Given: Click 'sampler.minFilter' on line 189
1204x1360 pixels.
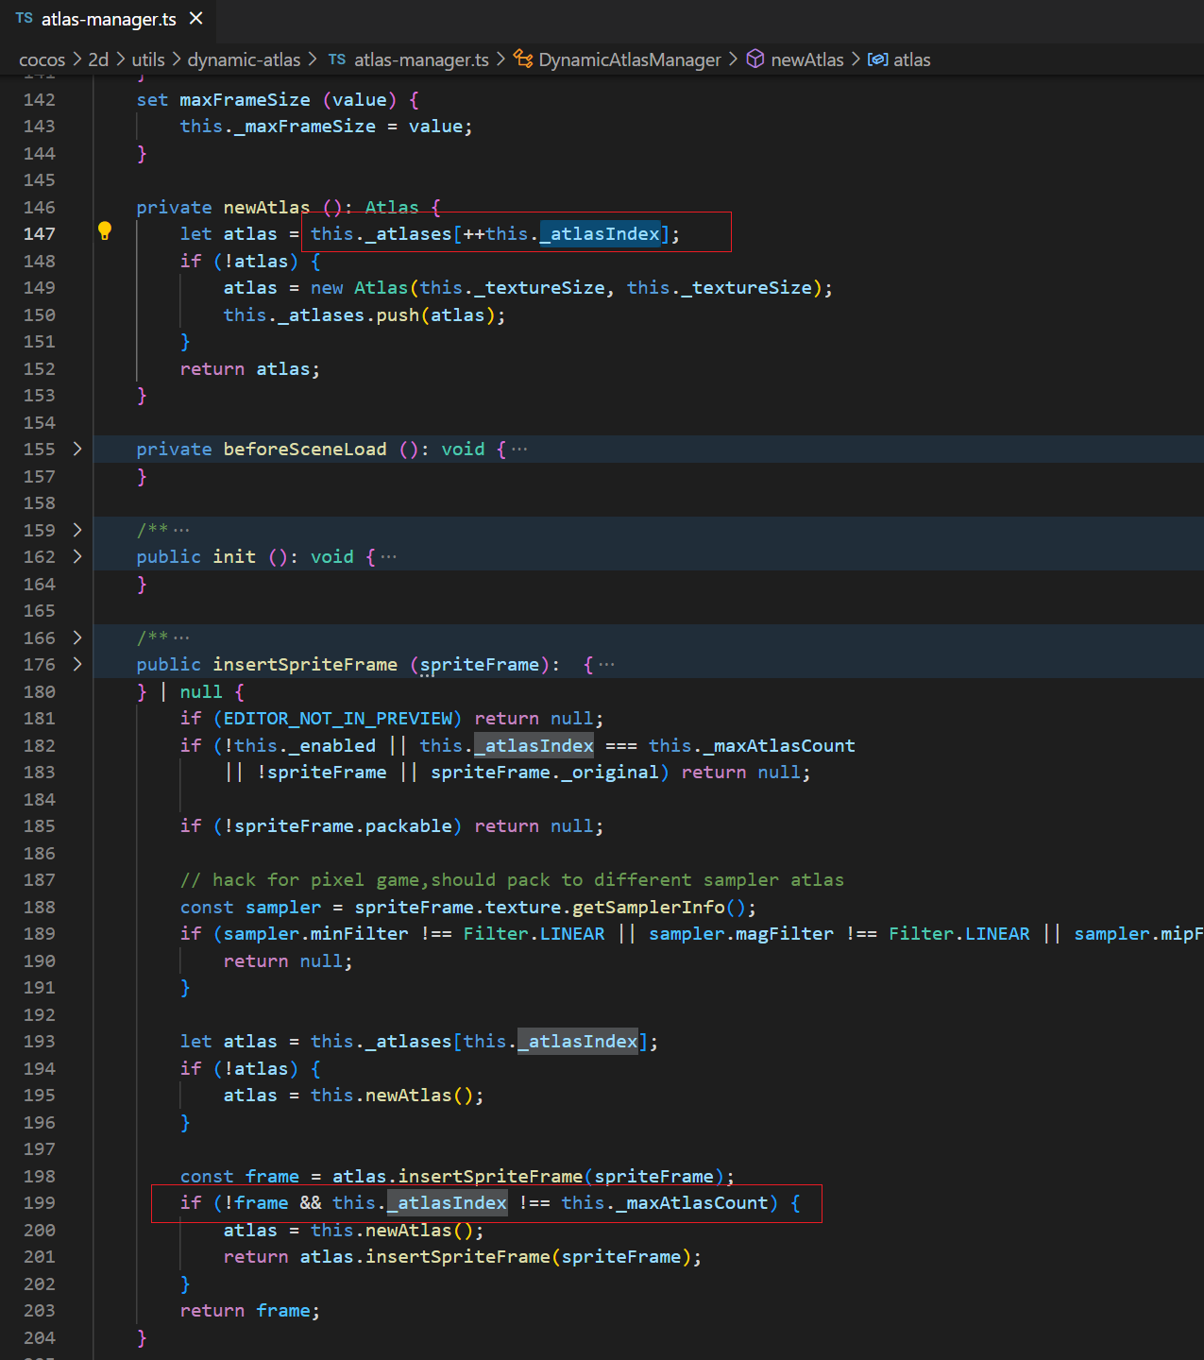Looking at the screenshot, I should tap(316, 933).
